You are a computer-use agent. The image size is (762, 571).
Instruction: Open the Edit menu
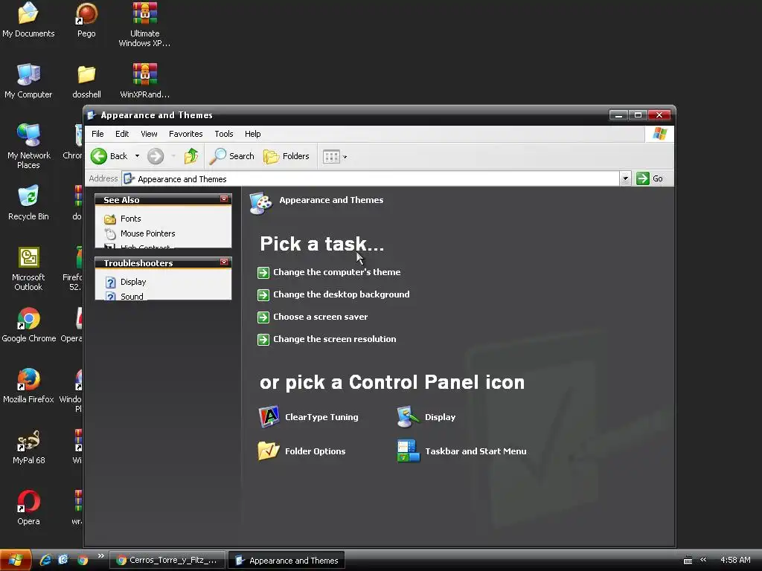(122, 134)
